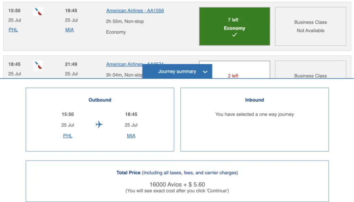Screen dimensions: 354x202
Task: Click the MIA airport link in the 15:50 flight row
Action: coord(69,30)
